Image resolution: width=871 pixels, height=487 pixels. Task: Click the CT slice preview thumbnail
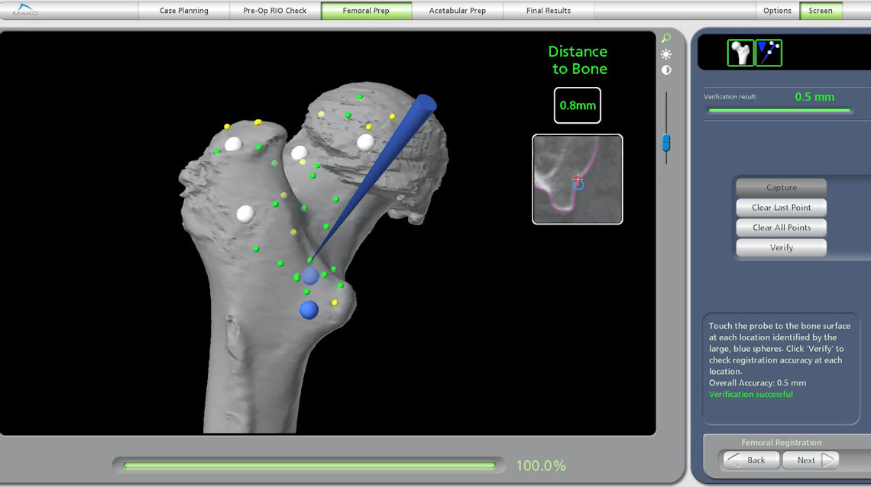578,179
